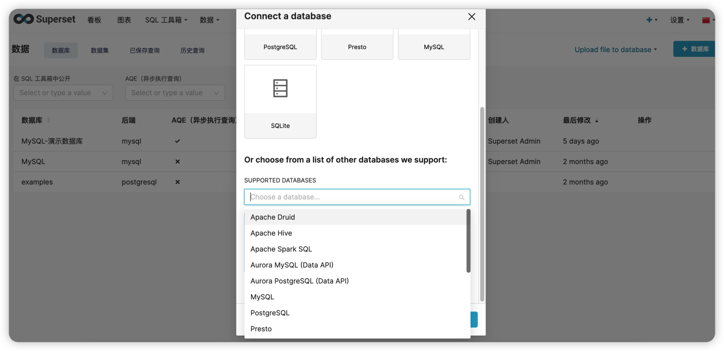Screen dimensions: 724x351
Task: Open the plus create-new menu
Action: tap(652, 20)
